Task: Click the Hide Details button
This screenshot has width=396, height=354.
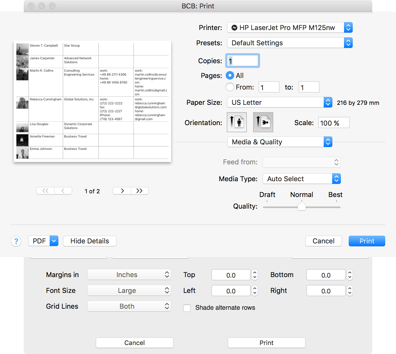Action: (x=89, y=241)
